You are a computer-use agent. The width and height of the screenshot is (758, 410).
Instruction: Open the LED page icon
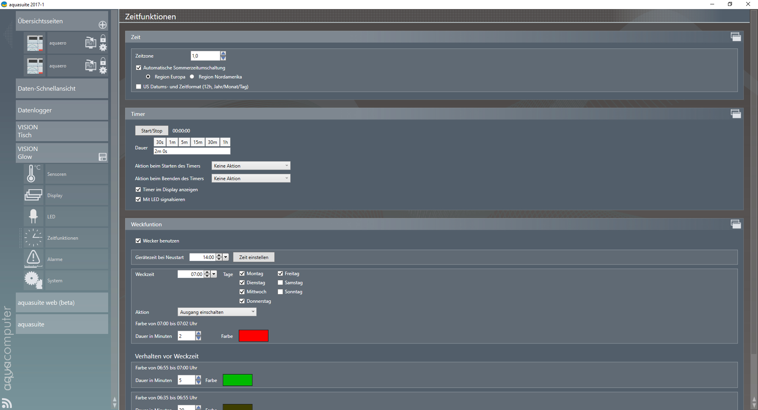pos(33,216)
